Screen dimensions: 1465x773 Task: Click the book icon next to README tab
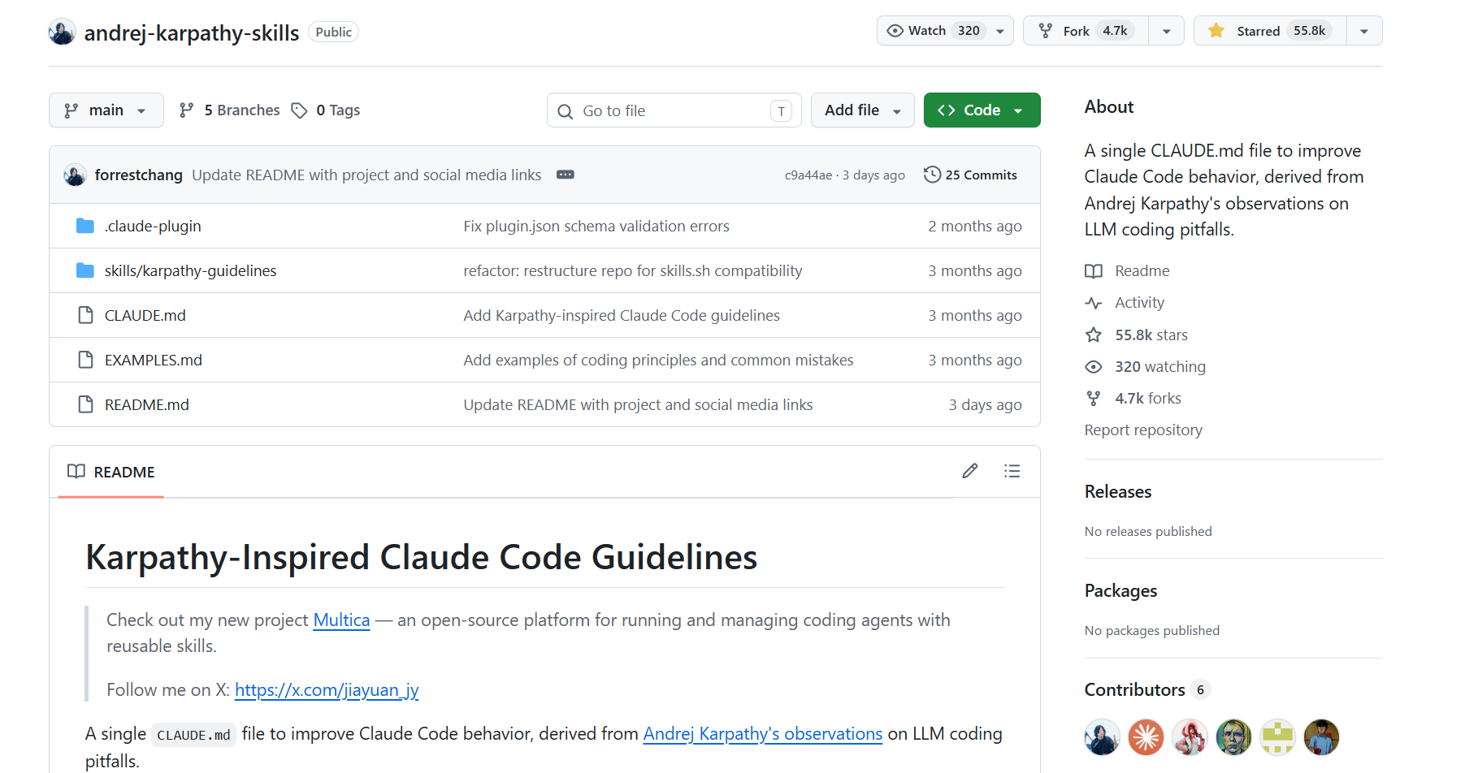click(x=76, y=472)
